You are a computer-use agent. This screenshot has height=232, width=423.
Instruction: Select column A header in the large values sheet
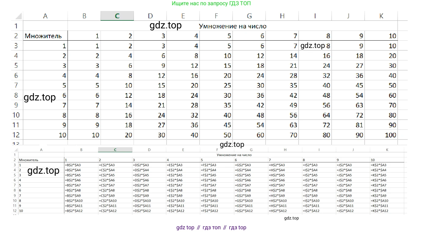[45, 16]
